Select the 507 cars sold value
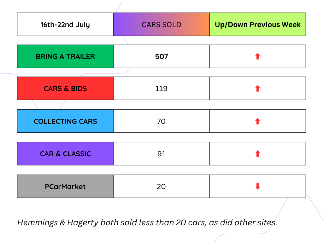323x242 pixels. 161,56
